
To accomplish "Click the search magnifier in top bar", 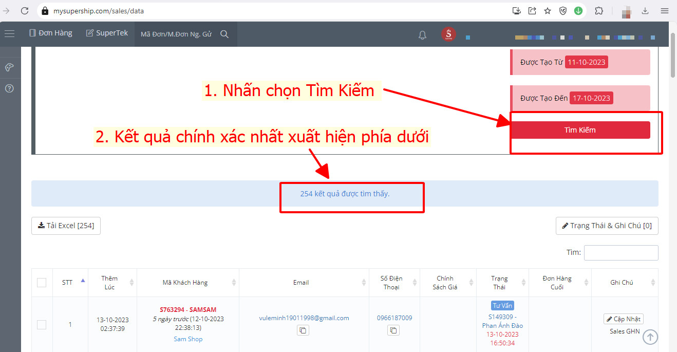I will pyautogui.click(x=224, y=34).
